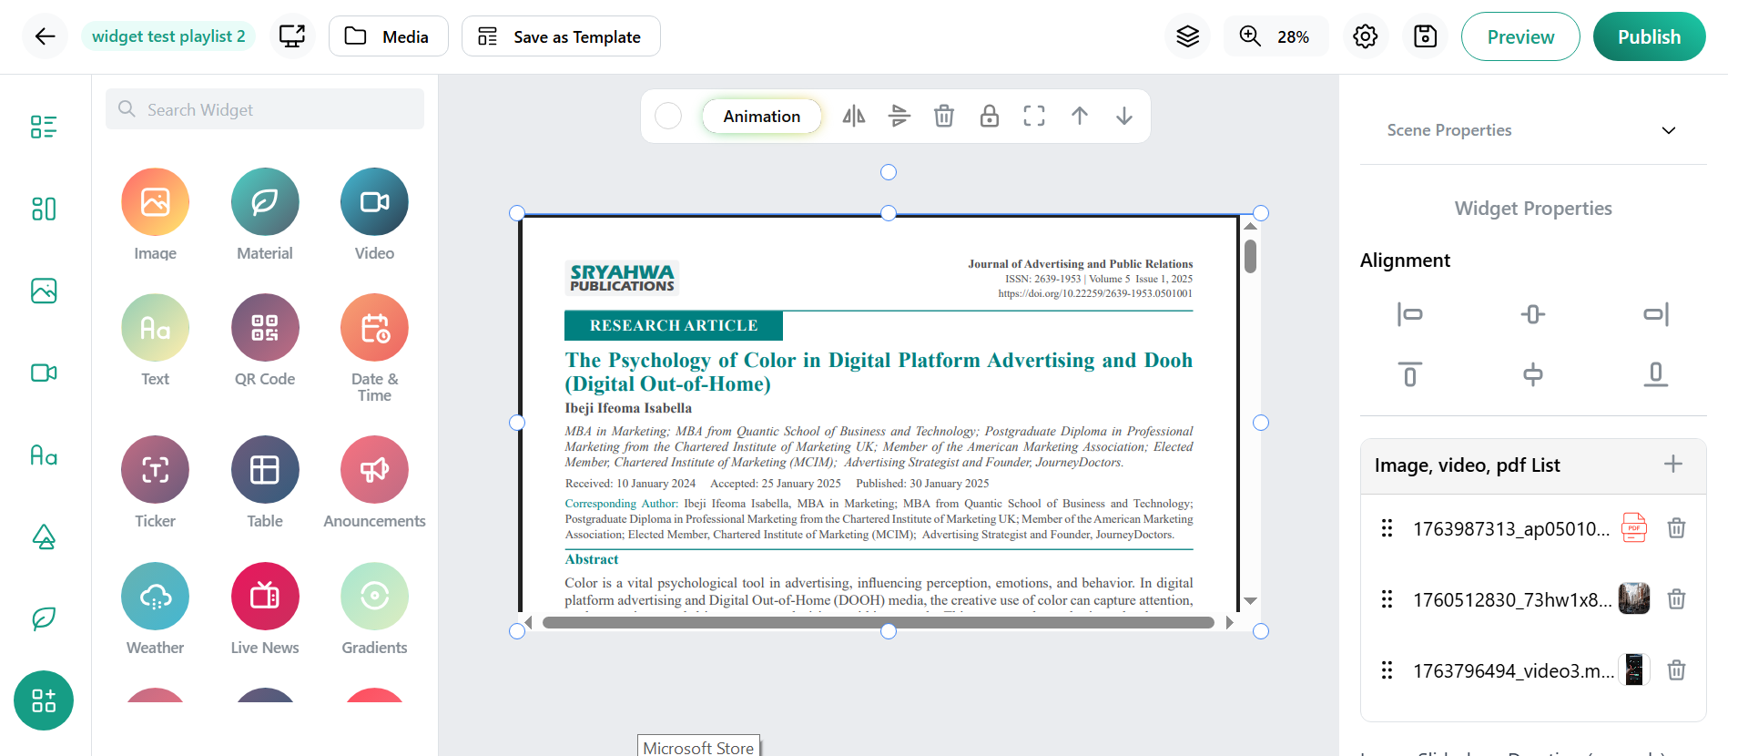Open the zoom 28% control
Screen dimensions: 1748x756
[1275, 36]
